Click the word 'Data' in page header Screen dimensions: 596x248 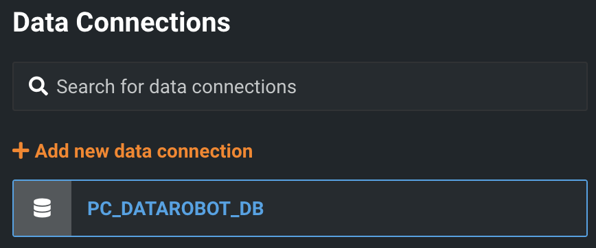coord(41,23)
